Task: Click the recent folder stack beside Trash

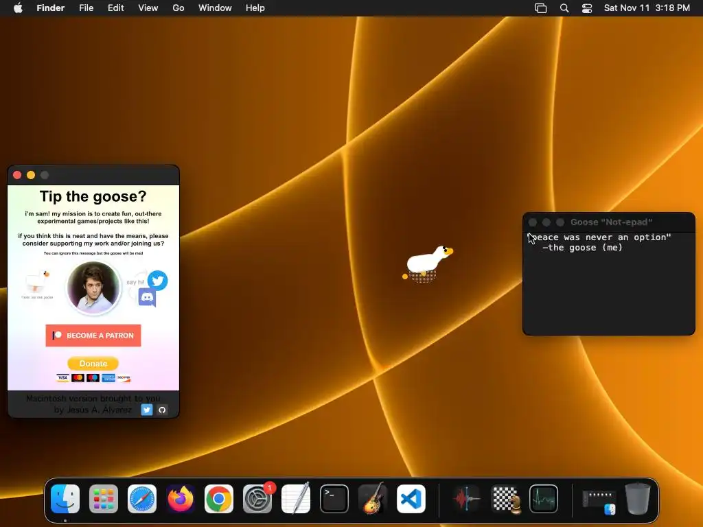Action: coord(599,501)
